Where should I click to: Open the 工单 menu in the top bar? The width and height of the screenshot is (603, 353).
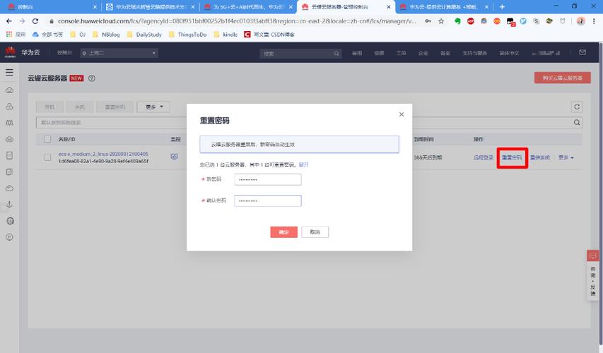coord(401,53)
